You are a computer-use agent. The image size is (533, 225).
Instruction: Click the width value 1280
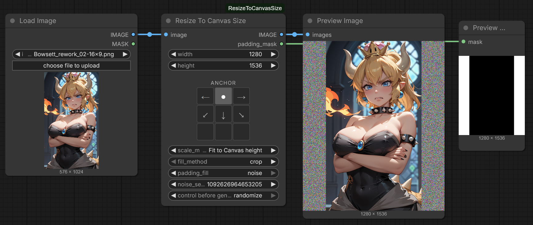255,54
